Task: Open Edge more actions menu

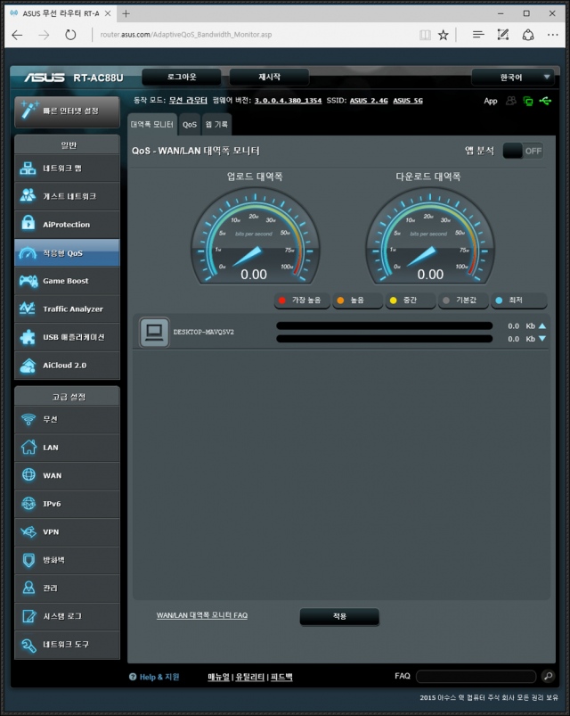Action: pos(552,35)
